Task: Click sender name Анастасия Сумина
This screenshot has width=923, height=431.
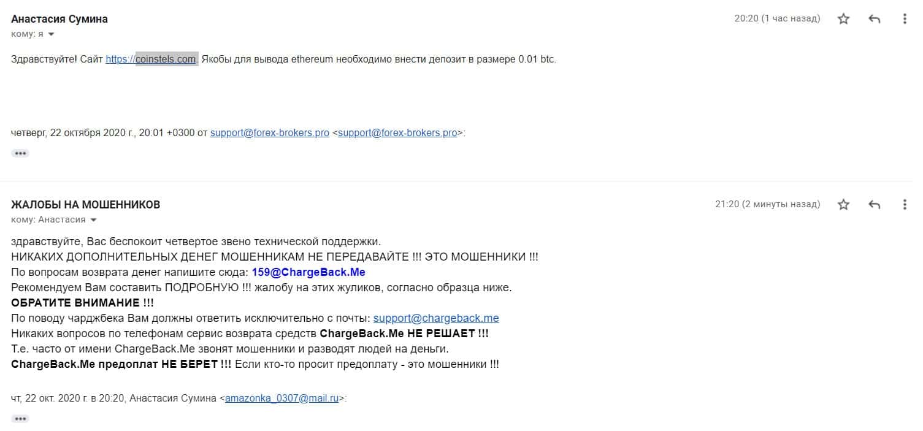Action: (59, 19)
